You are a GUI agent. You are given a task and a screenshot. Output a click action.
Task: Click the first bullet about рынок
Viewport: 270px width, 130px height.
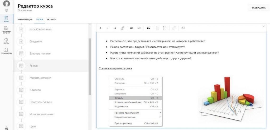click(x=158, y=41)
